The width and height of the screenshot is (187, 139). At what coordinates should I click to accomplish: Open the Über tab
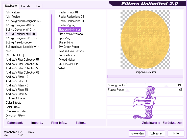pos(37,6)
